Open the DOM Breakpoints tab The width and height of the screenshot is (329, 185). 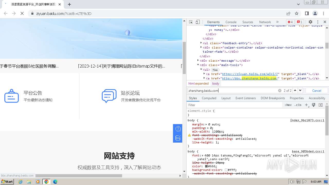(273, 98)
